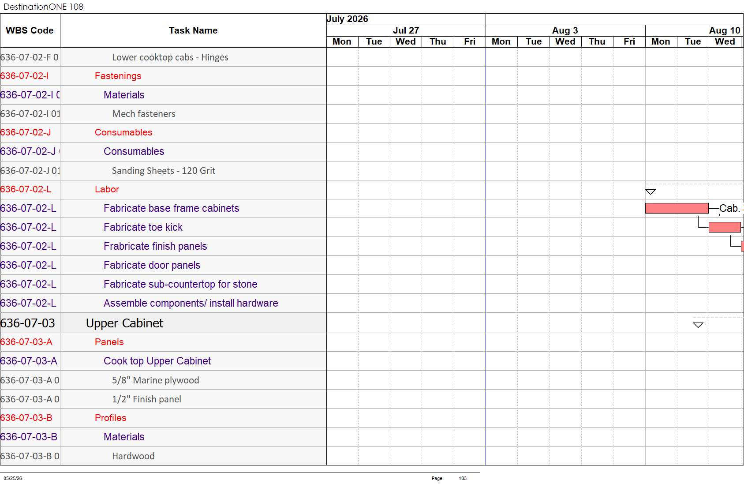Select Materials under Profiles
The width and height of the screenshot is (744, 484).
[163, 437]
